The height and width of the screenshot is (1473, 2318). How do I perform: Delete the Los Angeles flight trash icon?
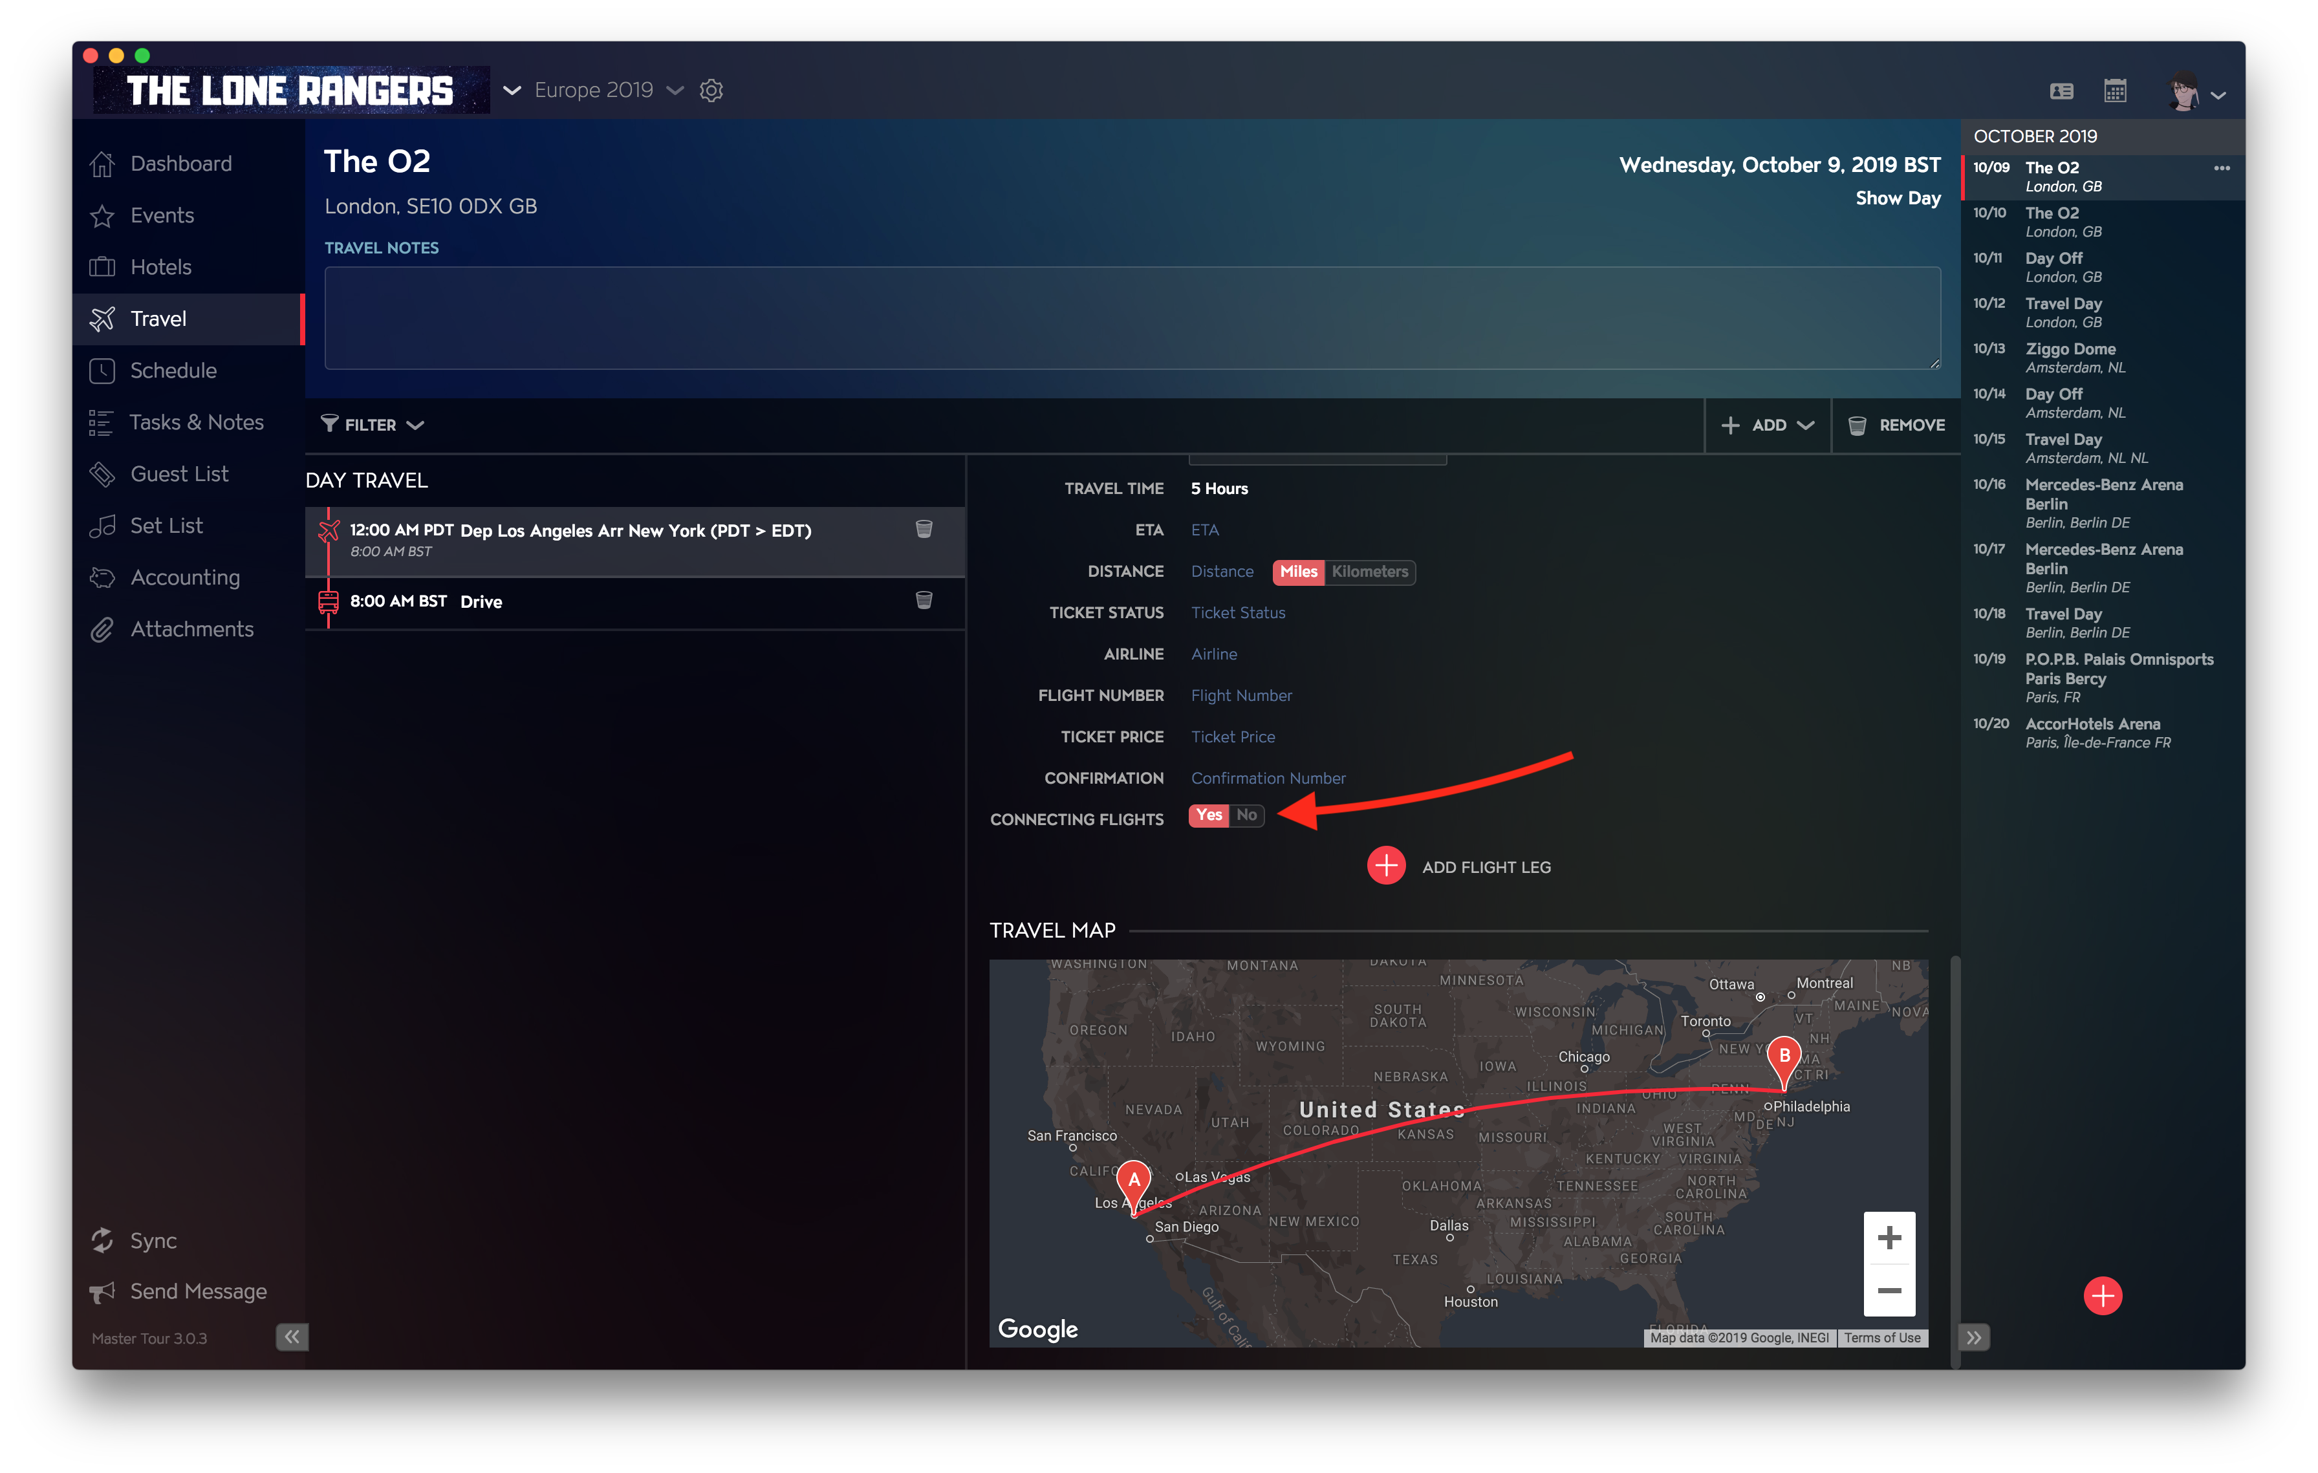924,529
